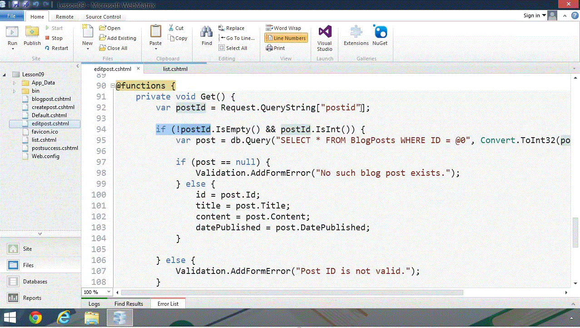The image size is (580, 328).
Task: Open the NuGet gallery
Action: (x=380, y=35)
